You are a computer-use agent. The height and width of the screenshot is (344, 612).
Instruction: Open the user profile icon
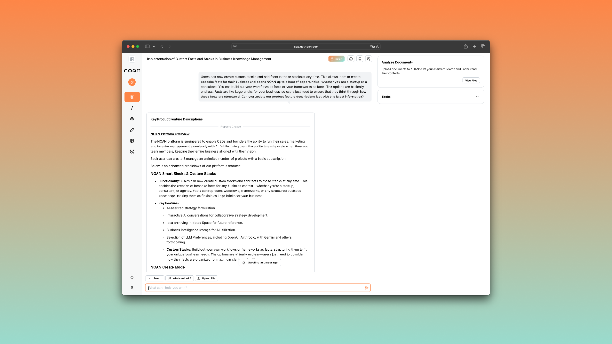[132, 288]
